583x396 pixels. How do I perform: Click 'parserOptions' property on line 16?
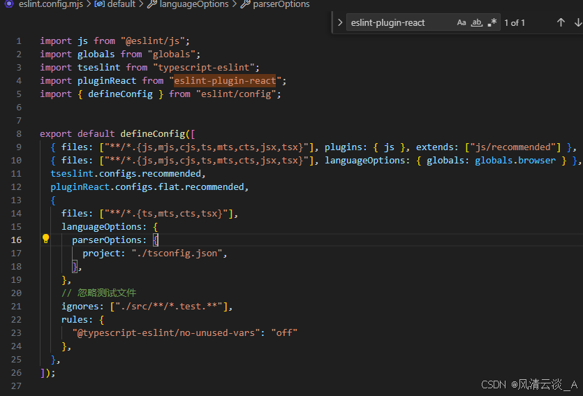click(x=107, y=240)
